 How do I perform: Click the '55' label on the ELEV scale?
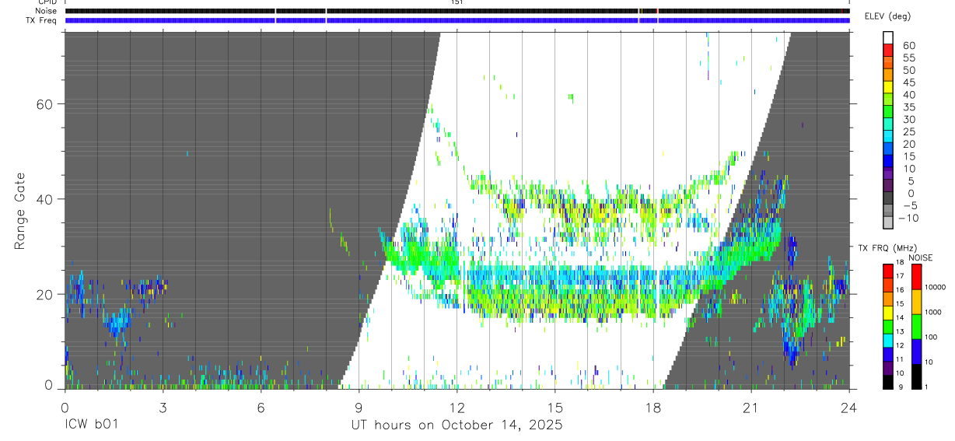[x=908, y=58]
